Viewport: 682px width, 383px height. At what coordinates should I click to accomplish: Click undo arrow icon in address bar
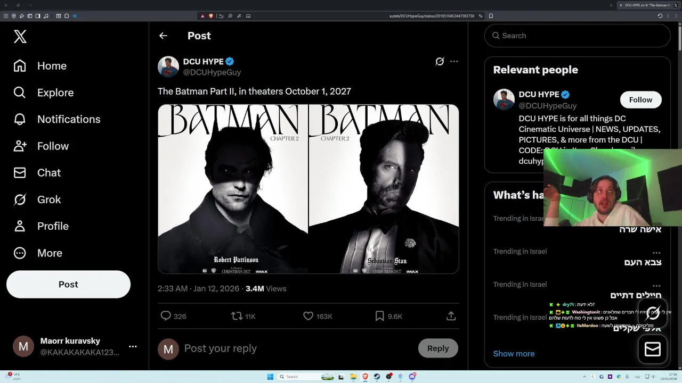[221, 16]
